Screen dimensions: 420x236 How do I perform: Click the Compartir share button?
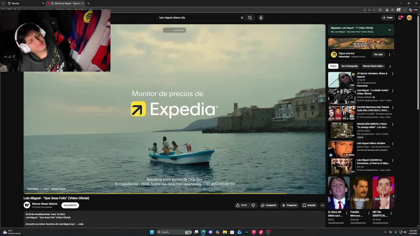(268, 205)
